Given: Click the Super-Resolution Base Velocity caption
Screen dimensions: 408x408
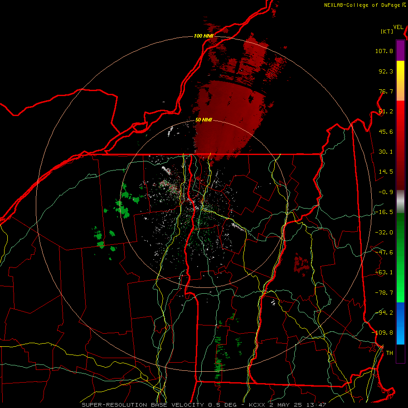Looking at the screenshot, I should click(204, 405).
